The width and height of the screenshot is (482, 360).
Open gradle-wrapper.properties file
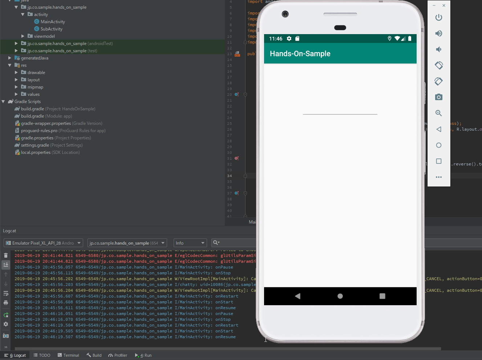(x=58, y=123)
